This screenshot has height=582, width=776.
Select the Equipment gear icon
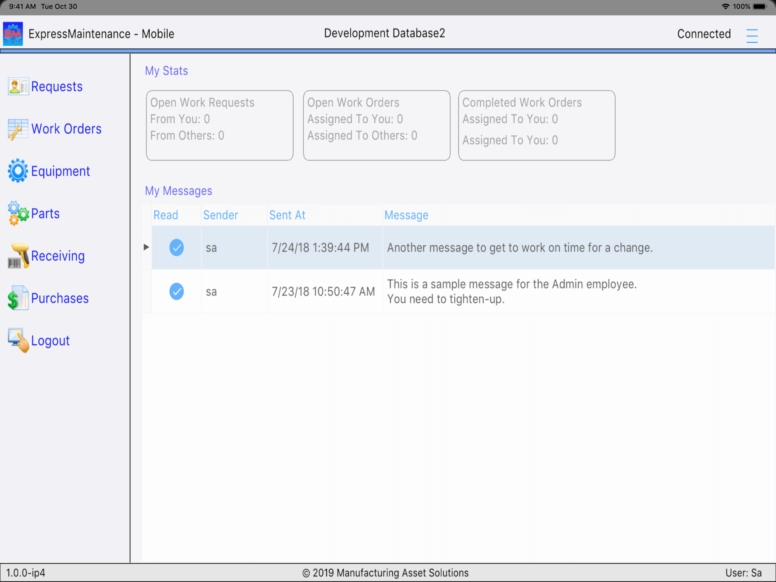pos(18,171)
